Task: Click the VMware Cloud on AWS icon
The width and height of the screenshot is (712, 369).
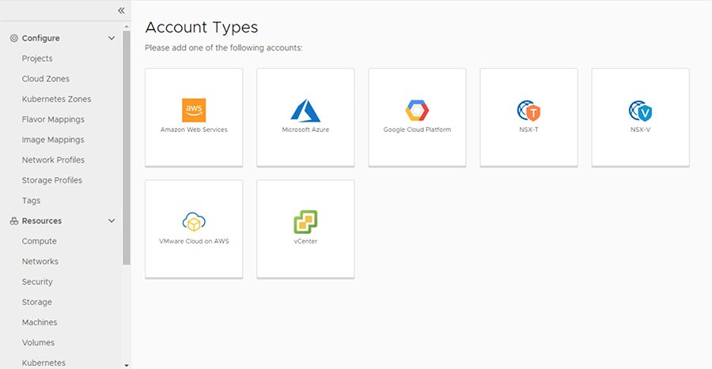Action: [194, 221]
